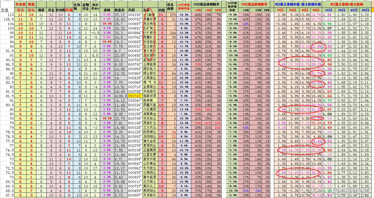Click the 10日最高跌幅概率 header
Screen dimensions: 374x198
click(254, 4)
